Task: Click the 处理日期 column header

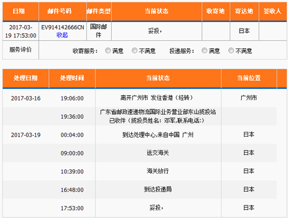Action: tap(26, 79)
